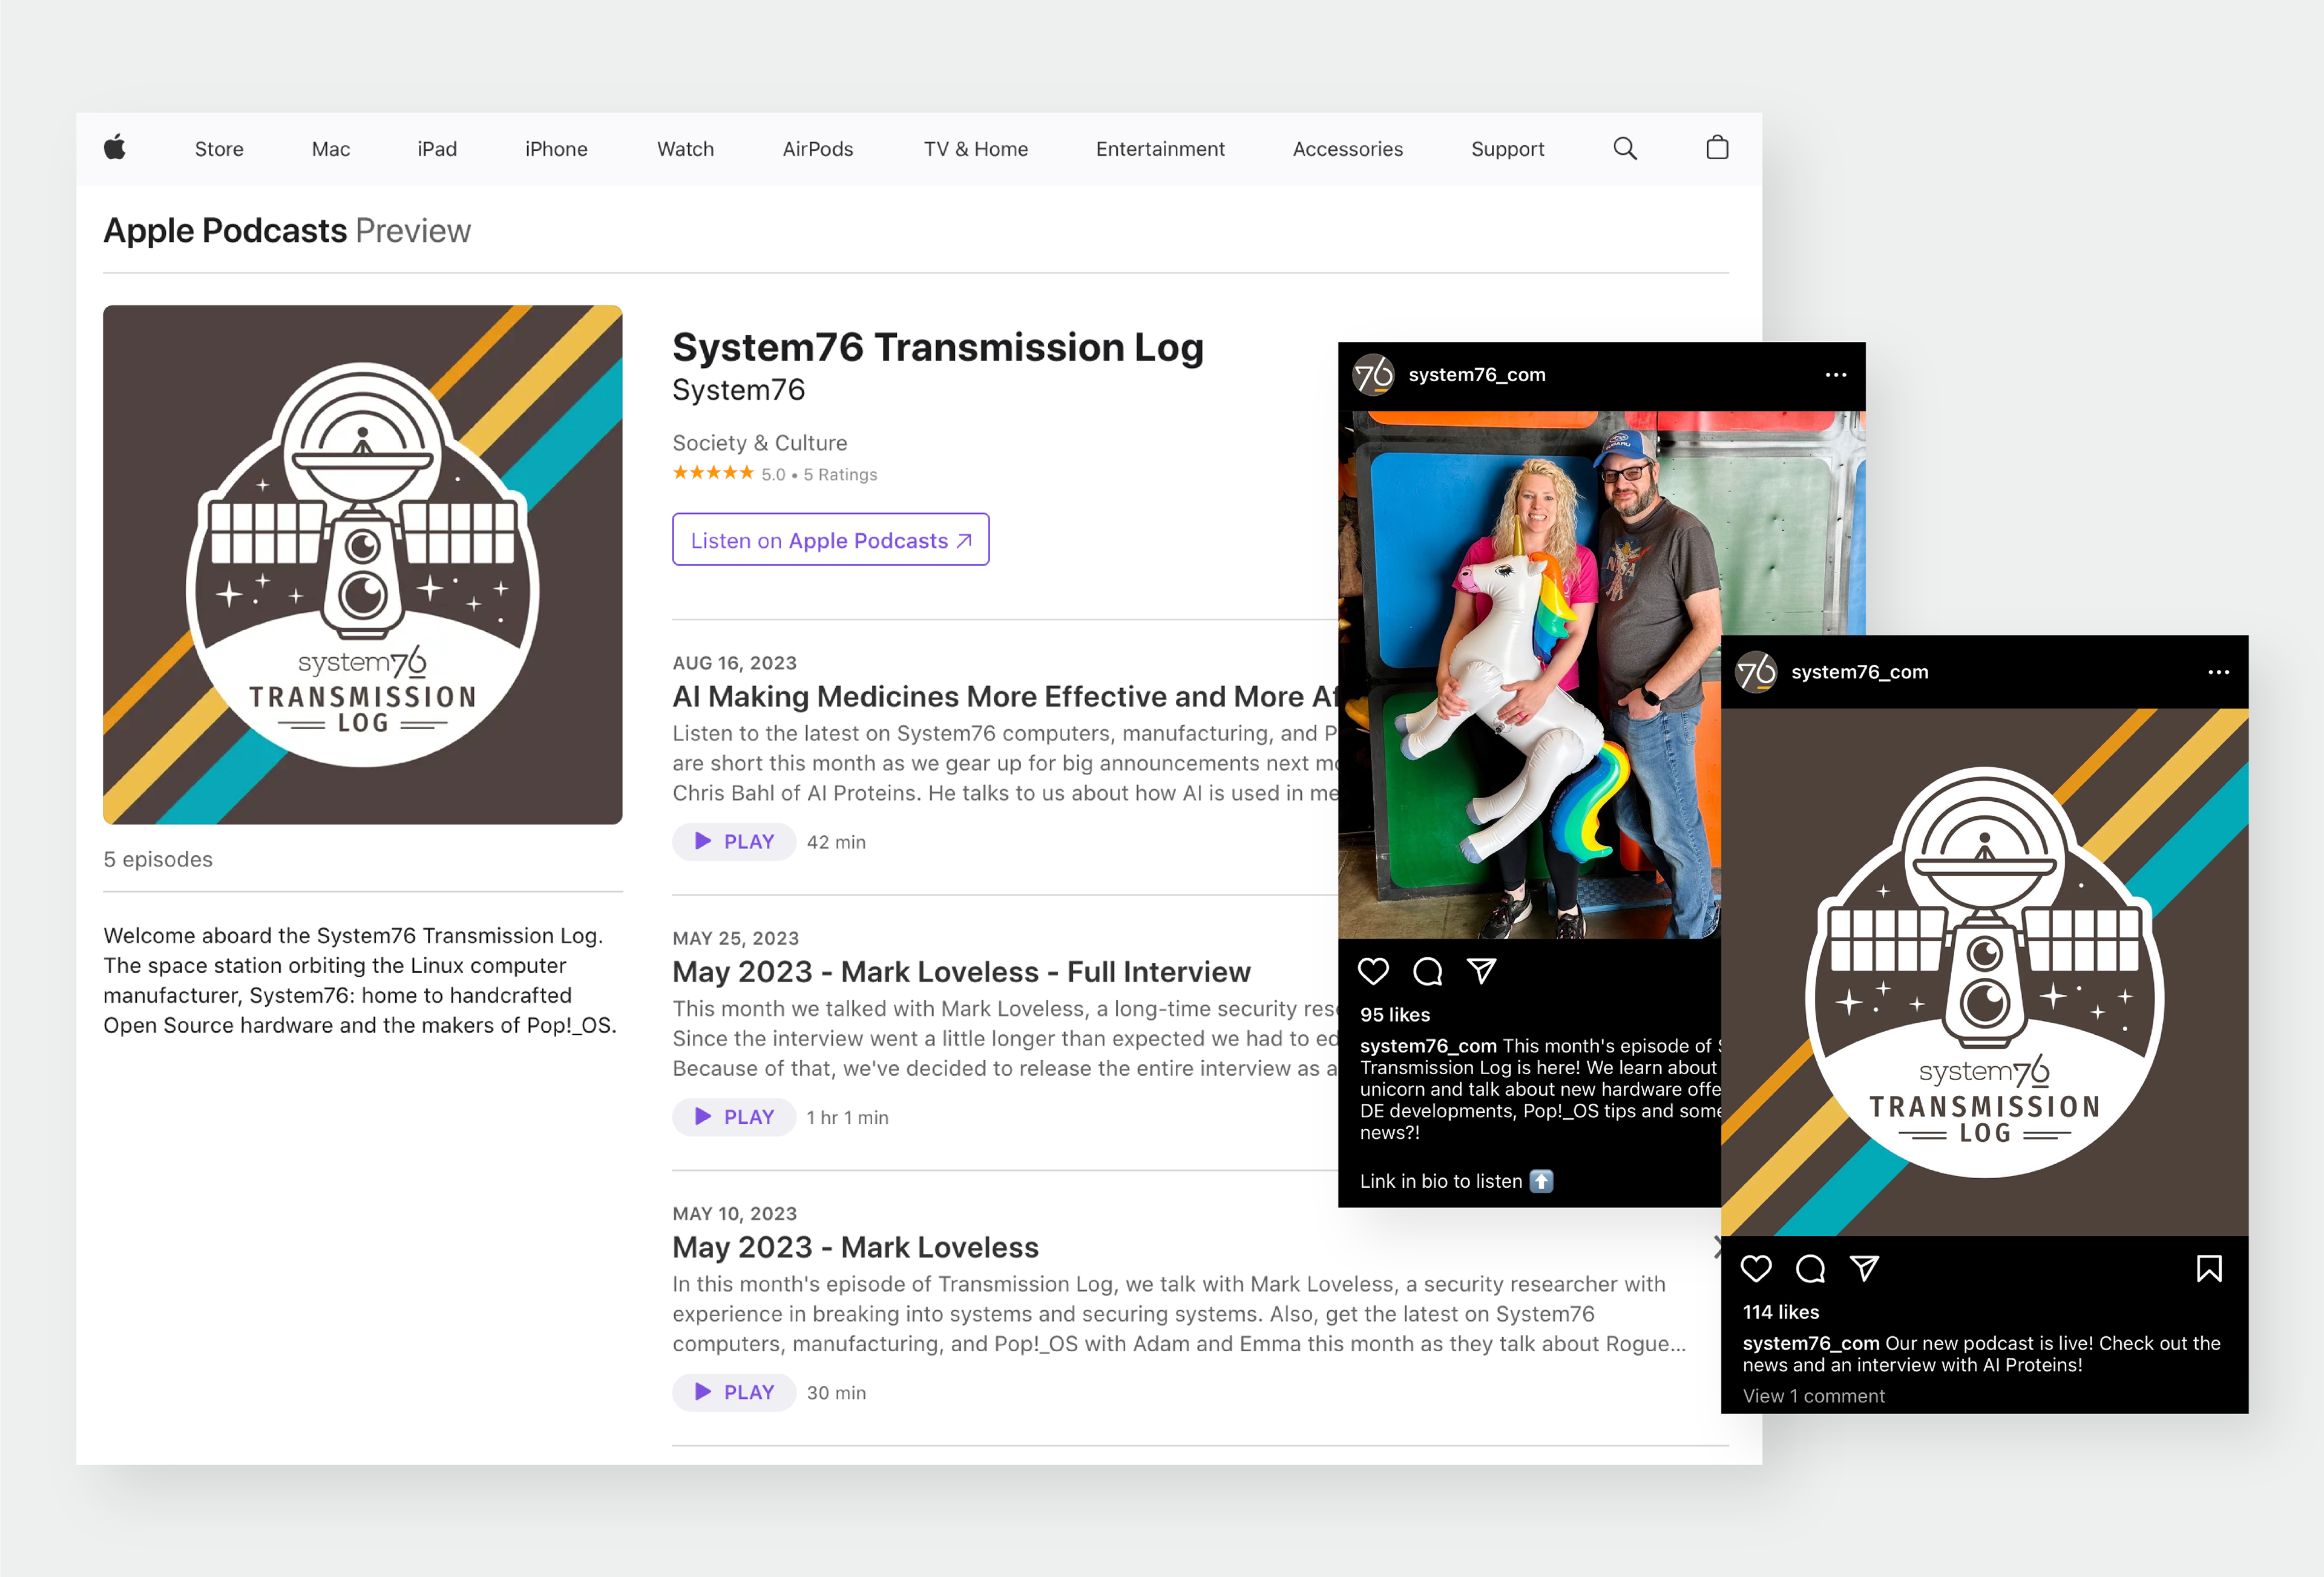Viewport: 2324px width, 1577px height.
Task: Click system76_com avatar on unicorn photo post
Action: pyautogui.click(x=1373, y=375)
